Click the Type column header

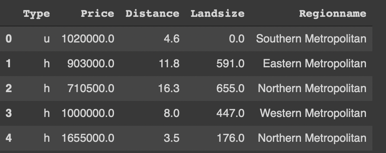click(37, 14)
